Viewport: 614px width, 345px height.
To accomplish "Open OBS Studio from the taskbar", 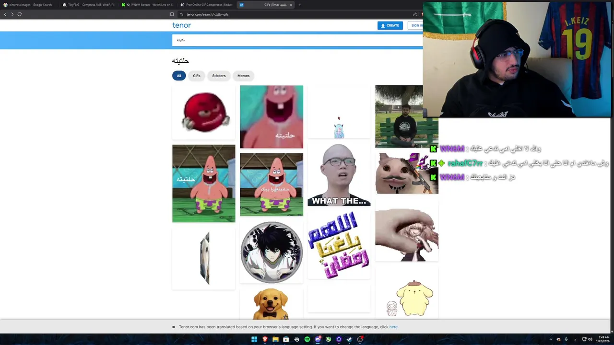I will click(x=296, y=339).
